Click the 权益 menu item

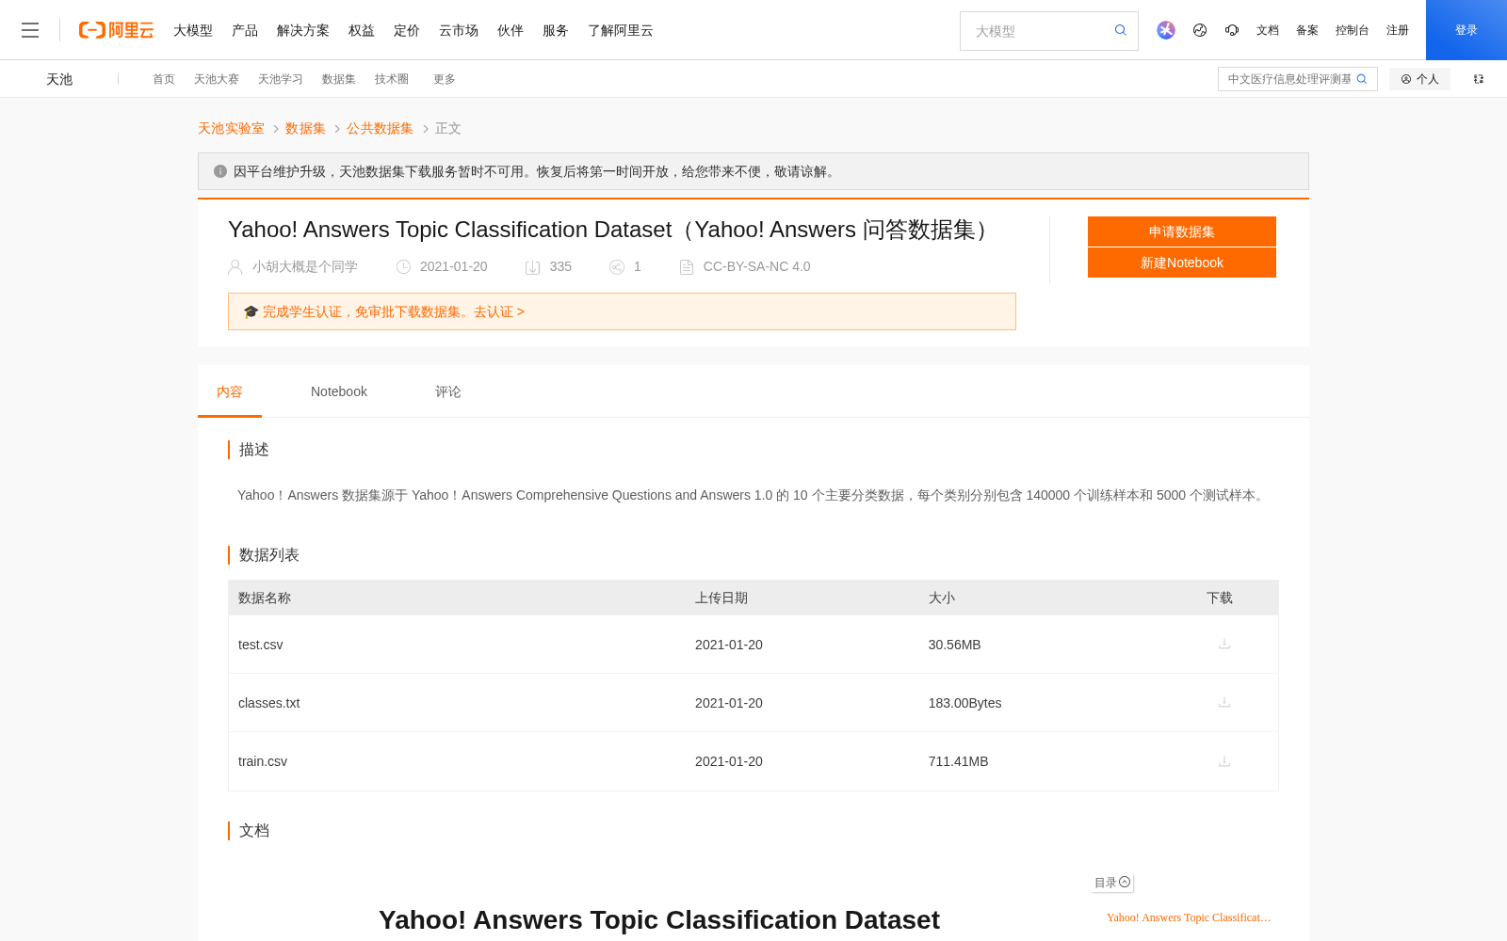[362, 30]
